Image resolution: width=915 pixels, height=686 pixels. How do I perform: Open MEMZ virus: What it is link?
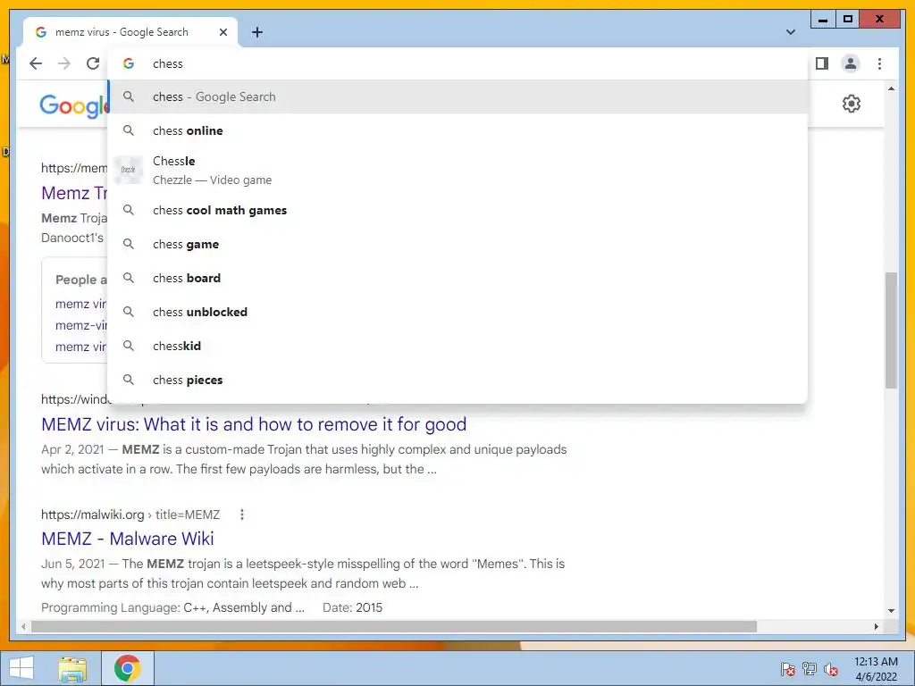pos(254,424)
